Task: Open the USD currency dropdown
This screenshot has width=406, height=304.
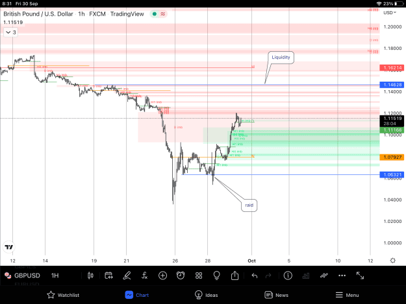Action: click(x=390, y=13)
